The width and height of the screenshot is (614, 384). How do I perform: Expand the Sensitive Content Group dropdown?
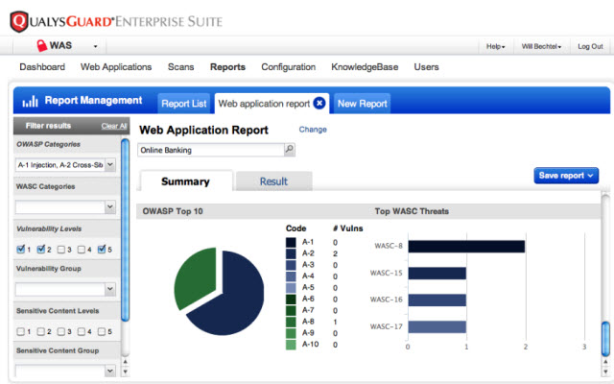(x=110, y=371)
